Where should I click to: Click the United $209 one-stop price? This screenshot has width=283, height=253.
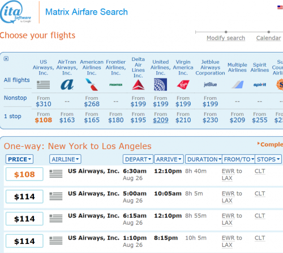point(161,120)
